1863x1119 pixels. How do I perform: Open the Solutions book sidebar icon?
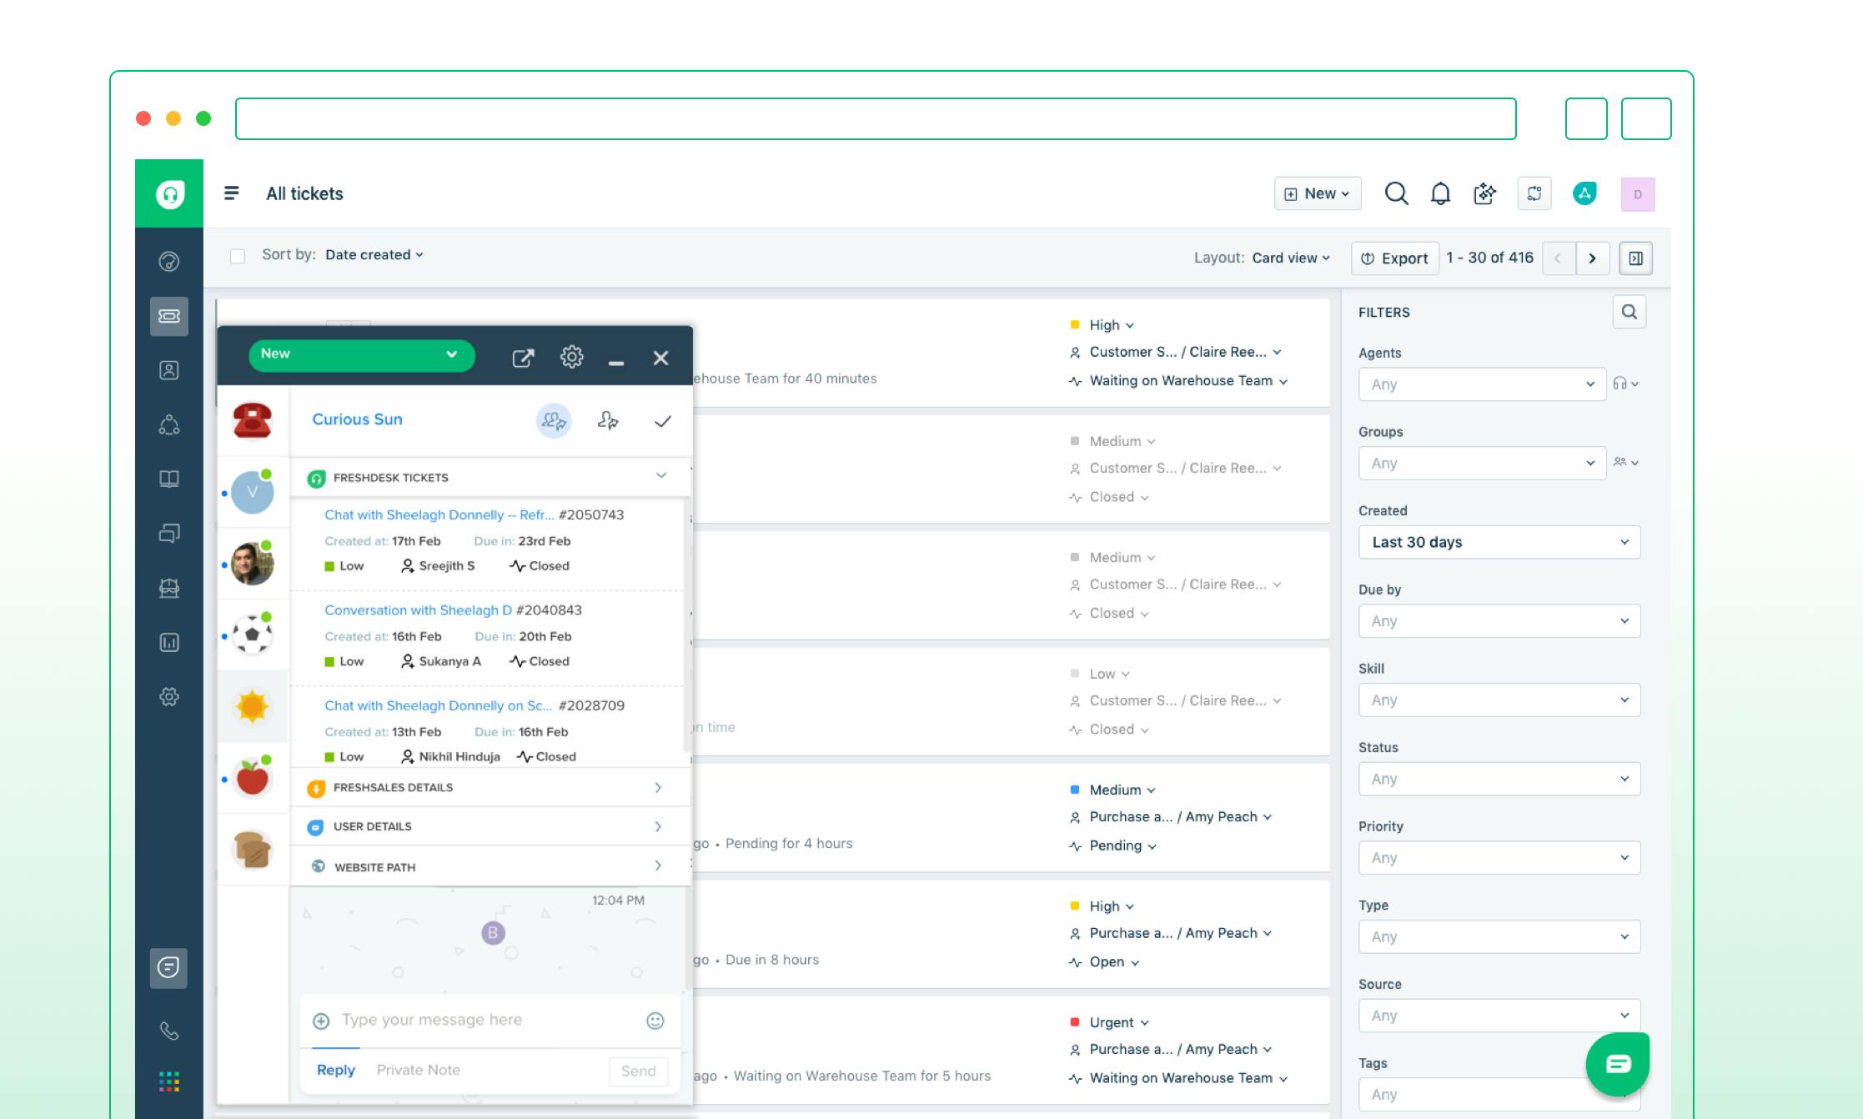pos(169,479)
